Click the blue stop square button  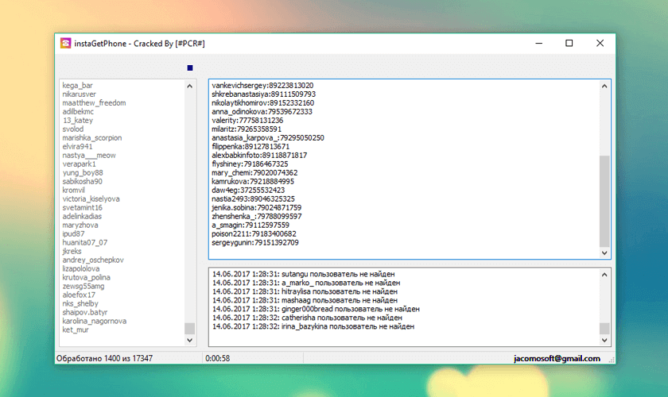(x=190, y=67)
